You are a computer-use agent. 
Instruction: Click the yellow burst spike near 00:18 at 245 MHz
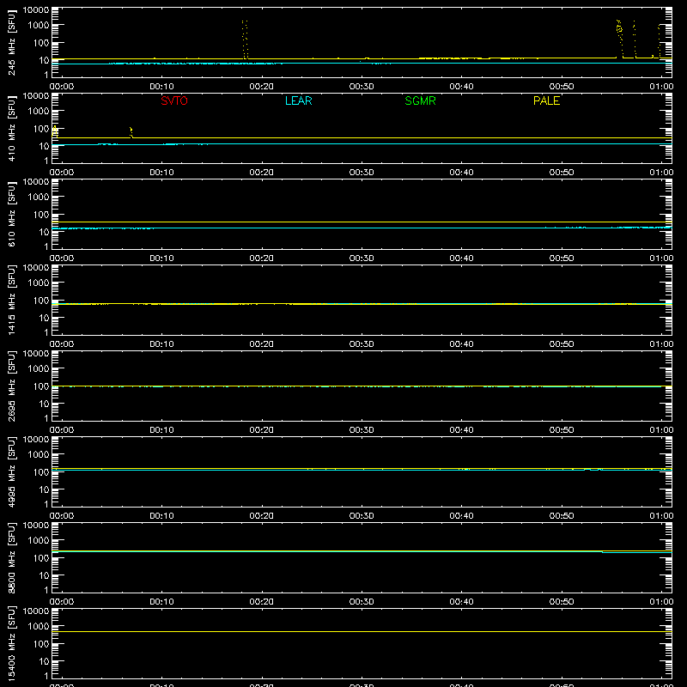click(245, 40)
